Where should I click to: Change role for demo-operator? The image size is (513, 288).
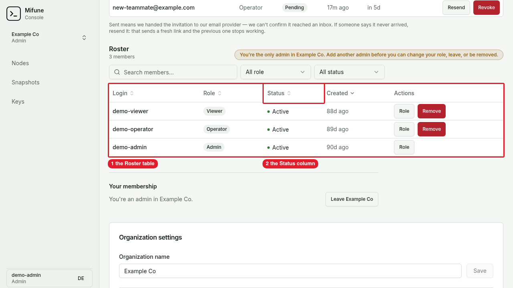(404, 129)
